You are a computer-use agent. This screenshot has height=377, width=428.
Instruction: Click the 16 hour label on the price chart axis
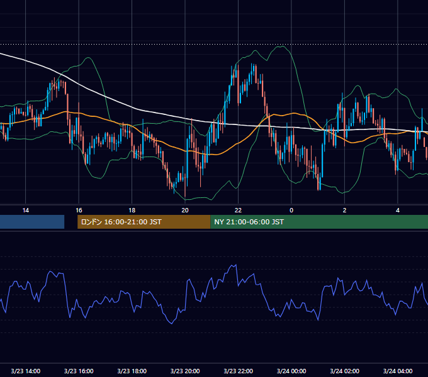(x=79, y=210)
